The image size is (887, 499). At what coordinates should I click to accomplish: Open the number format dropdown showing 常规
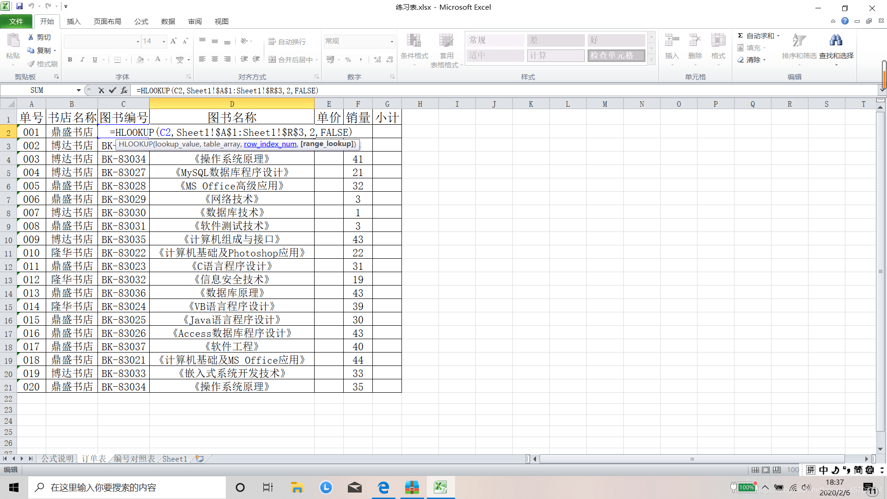click(x=392, y=42)
